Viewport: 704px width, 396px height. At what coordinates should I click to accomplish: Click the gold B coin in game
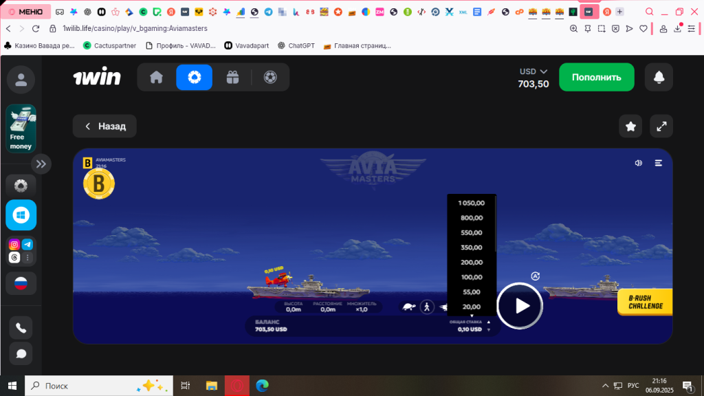pos(99,184)
